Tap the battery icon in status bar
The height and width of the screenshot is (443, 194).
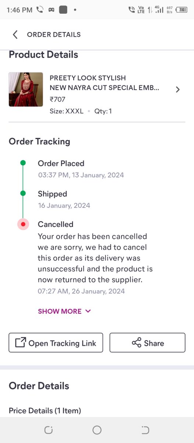coord(181,10)
